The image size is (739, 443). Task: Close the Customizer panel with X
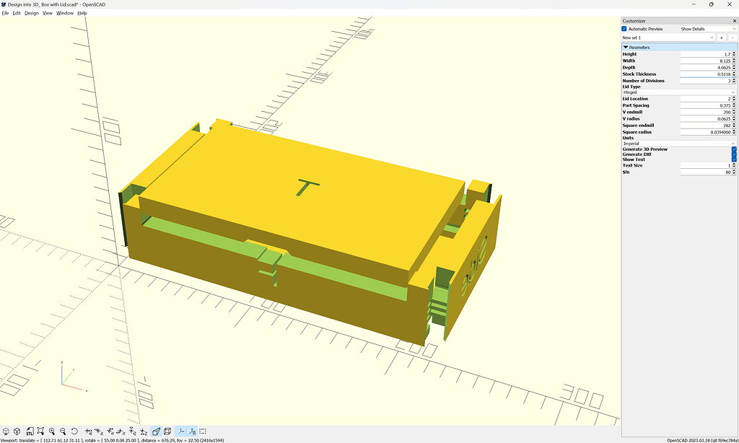734,21
